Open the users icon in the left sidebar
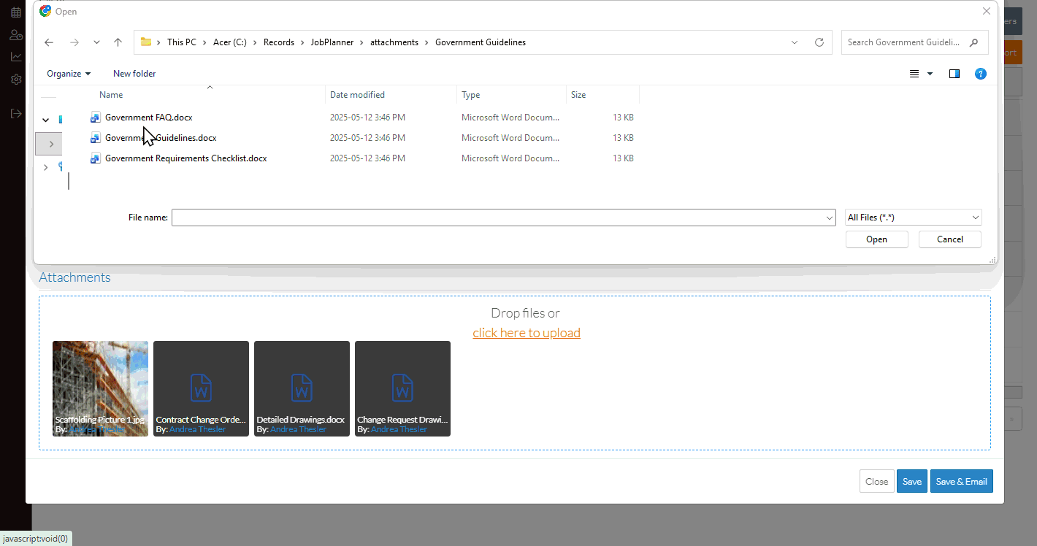The image size is (1037, 546). click(16, 35)
